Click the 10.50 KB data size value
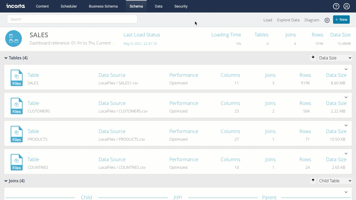 337,139
